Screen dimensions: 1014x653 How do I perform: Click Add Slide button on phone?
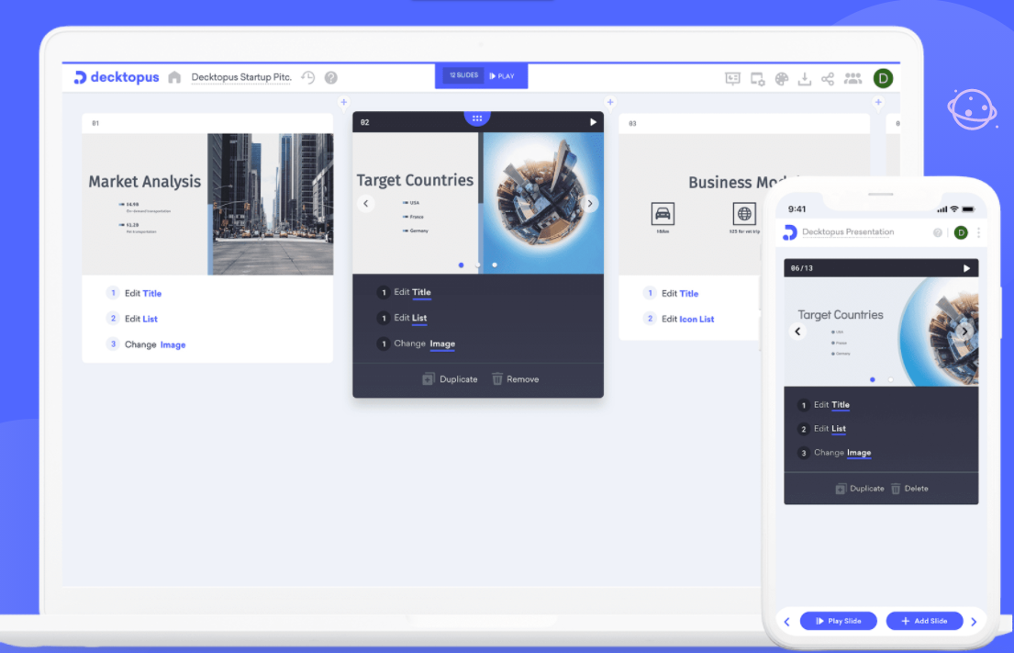[x=925, y=621]
